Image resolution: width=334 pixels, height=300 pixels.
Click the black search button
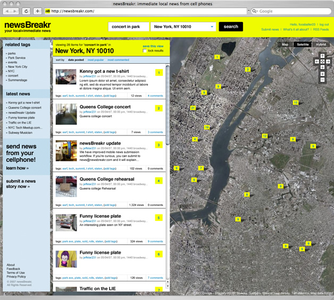click(231, 27)
